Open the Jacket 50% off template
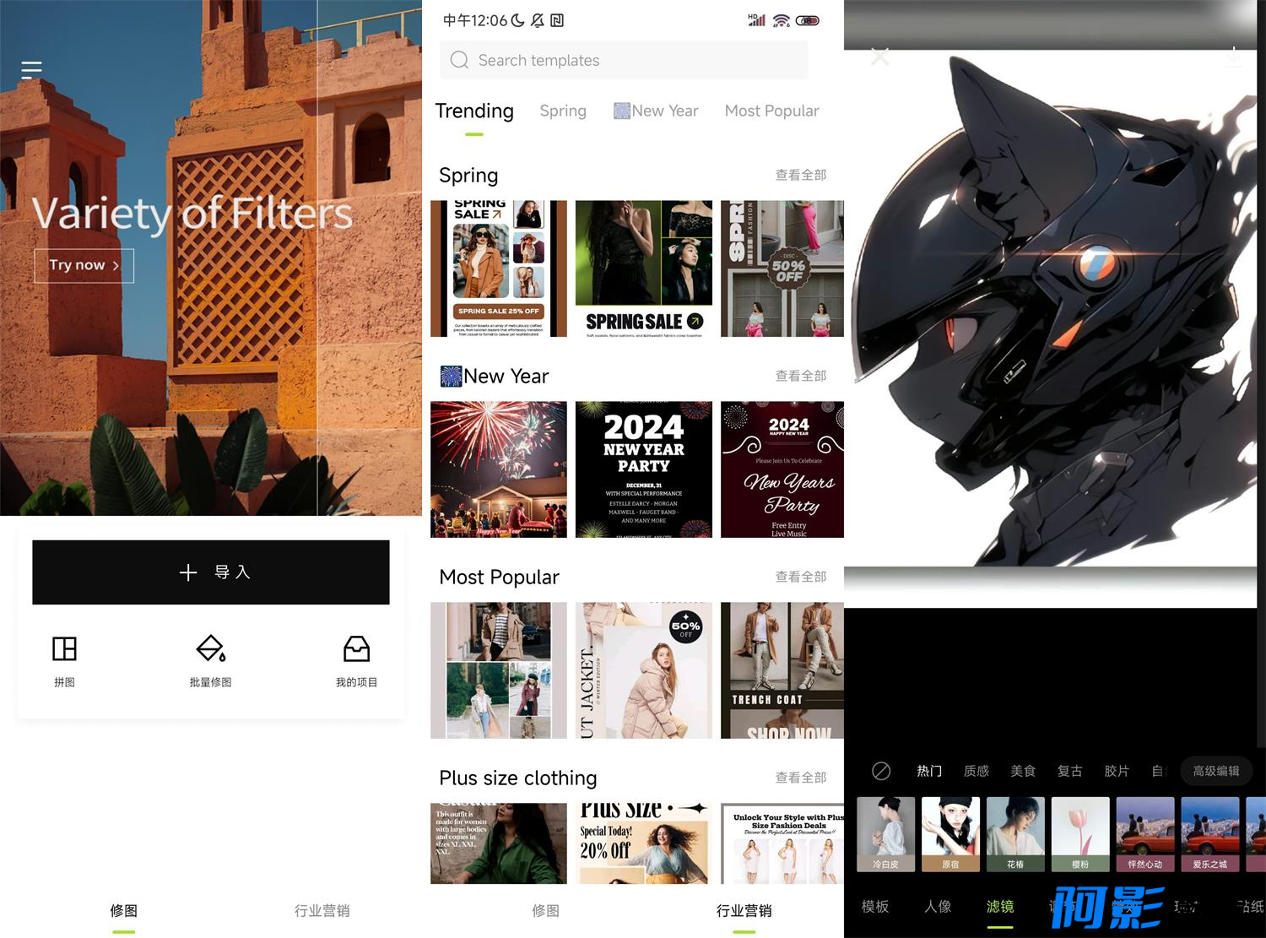Viewport: 1266px width, 938px height. [644, 670]
